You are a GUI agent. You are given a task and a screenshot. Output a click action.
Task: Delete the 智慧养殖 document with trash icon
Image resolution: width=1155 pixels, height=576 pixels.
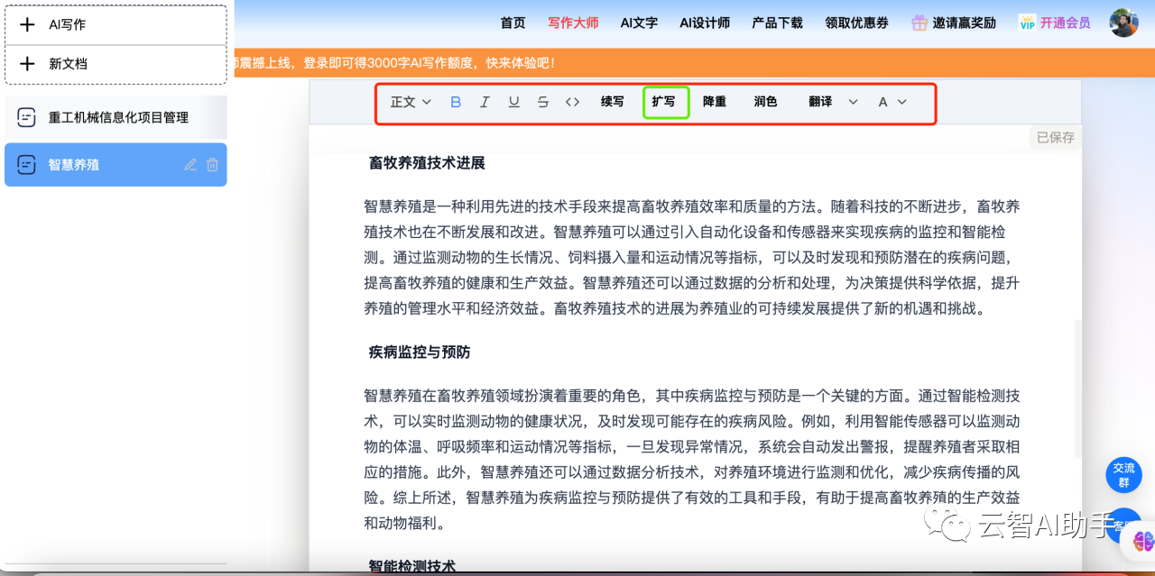[x=212, y=164]
